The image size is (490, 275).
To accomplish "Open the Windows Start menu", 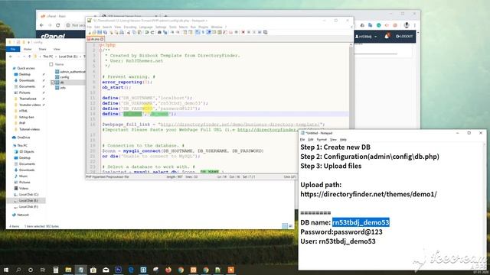I will (x=6, y=270).
